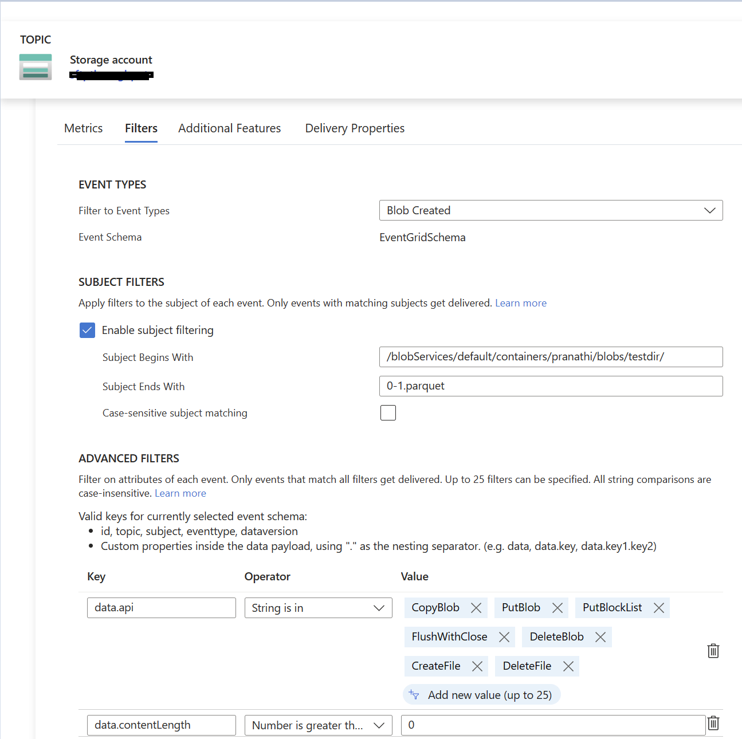
Task: Remove the DeleteBlob value chip
Action: tap(600, 636)
